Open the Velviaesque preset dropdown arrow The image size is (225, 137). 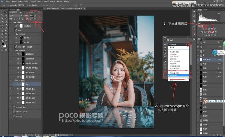pyautogui.click(x=188, y=44)
